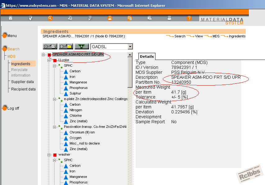Select Iron under the U-yoke SPHC node

(x=72, y=77)
